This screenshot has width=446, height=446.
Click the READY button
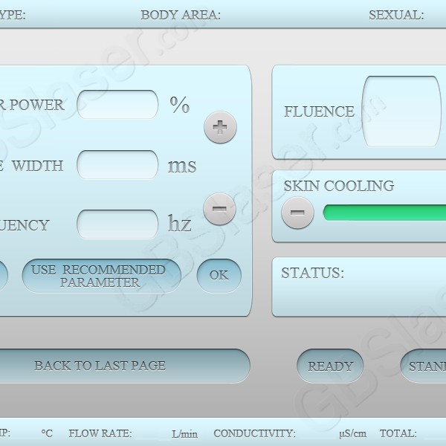pyautogui.click(x=330, y=366)
